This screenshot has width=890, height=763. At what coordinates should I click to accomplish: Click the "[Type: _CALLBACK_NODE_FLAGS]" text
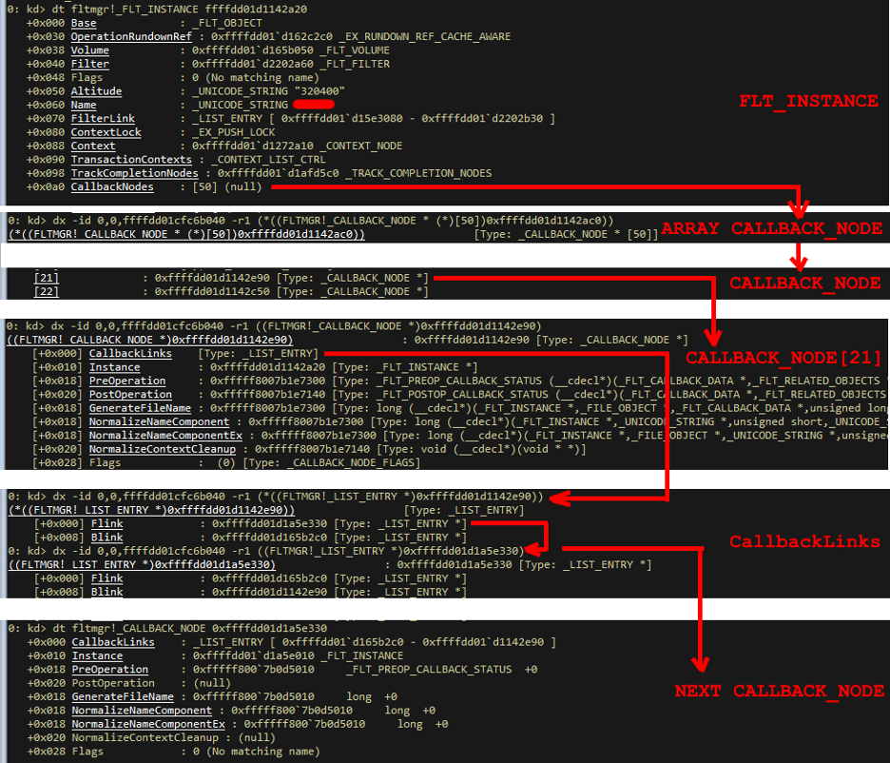pyautogui.click(x=332, y=462)
